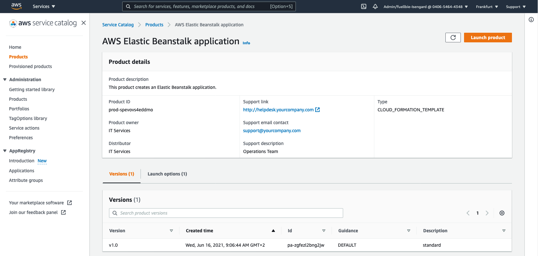Collapse the Administration section
Viewport: 538px width, 256px height.
coord(5,80)
